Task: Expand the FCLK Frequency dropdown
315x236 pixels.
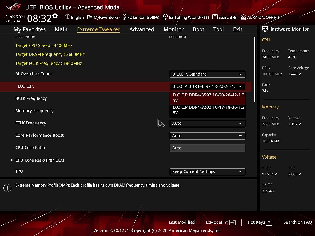Action: point(207,124)
